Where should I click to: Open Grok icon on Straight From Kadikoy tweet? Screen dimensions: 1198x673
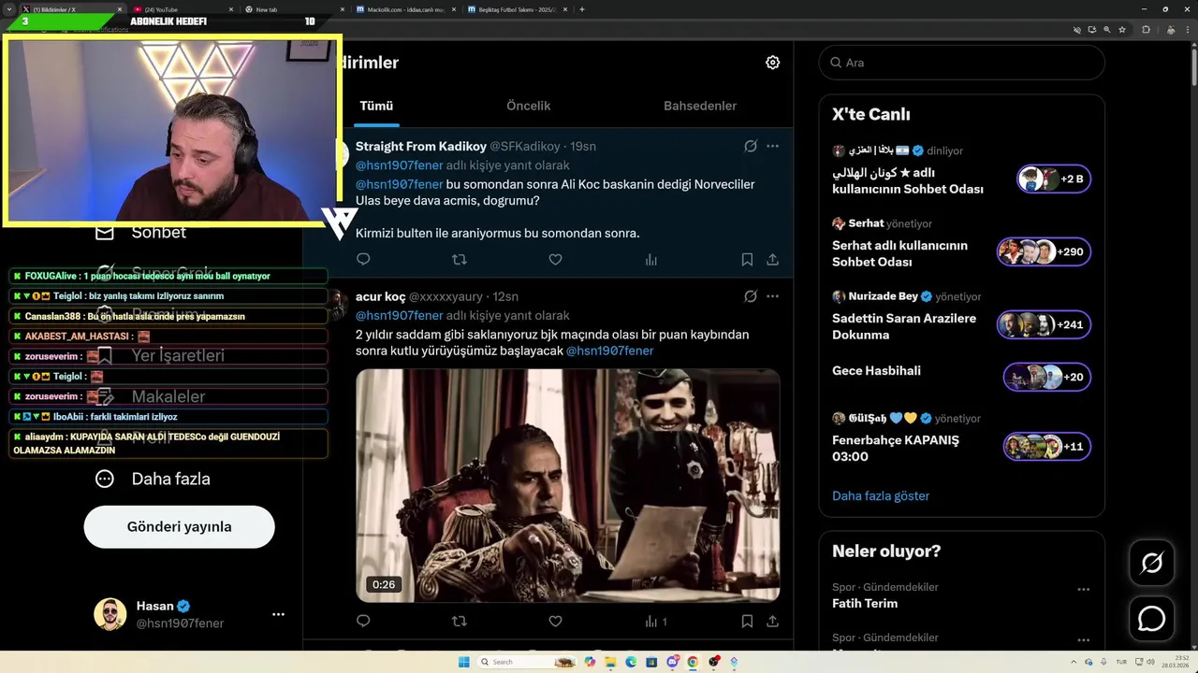pos(750,146)
